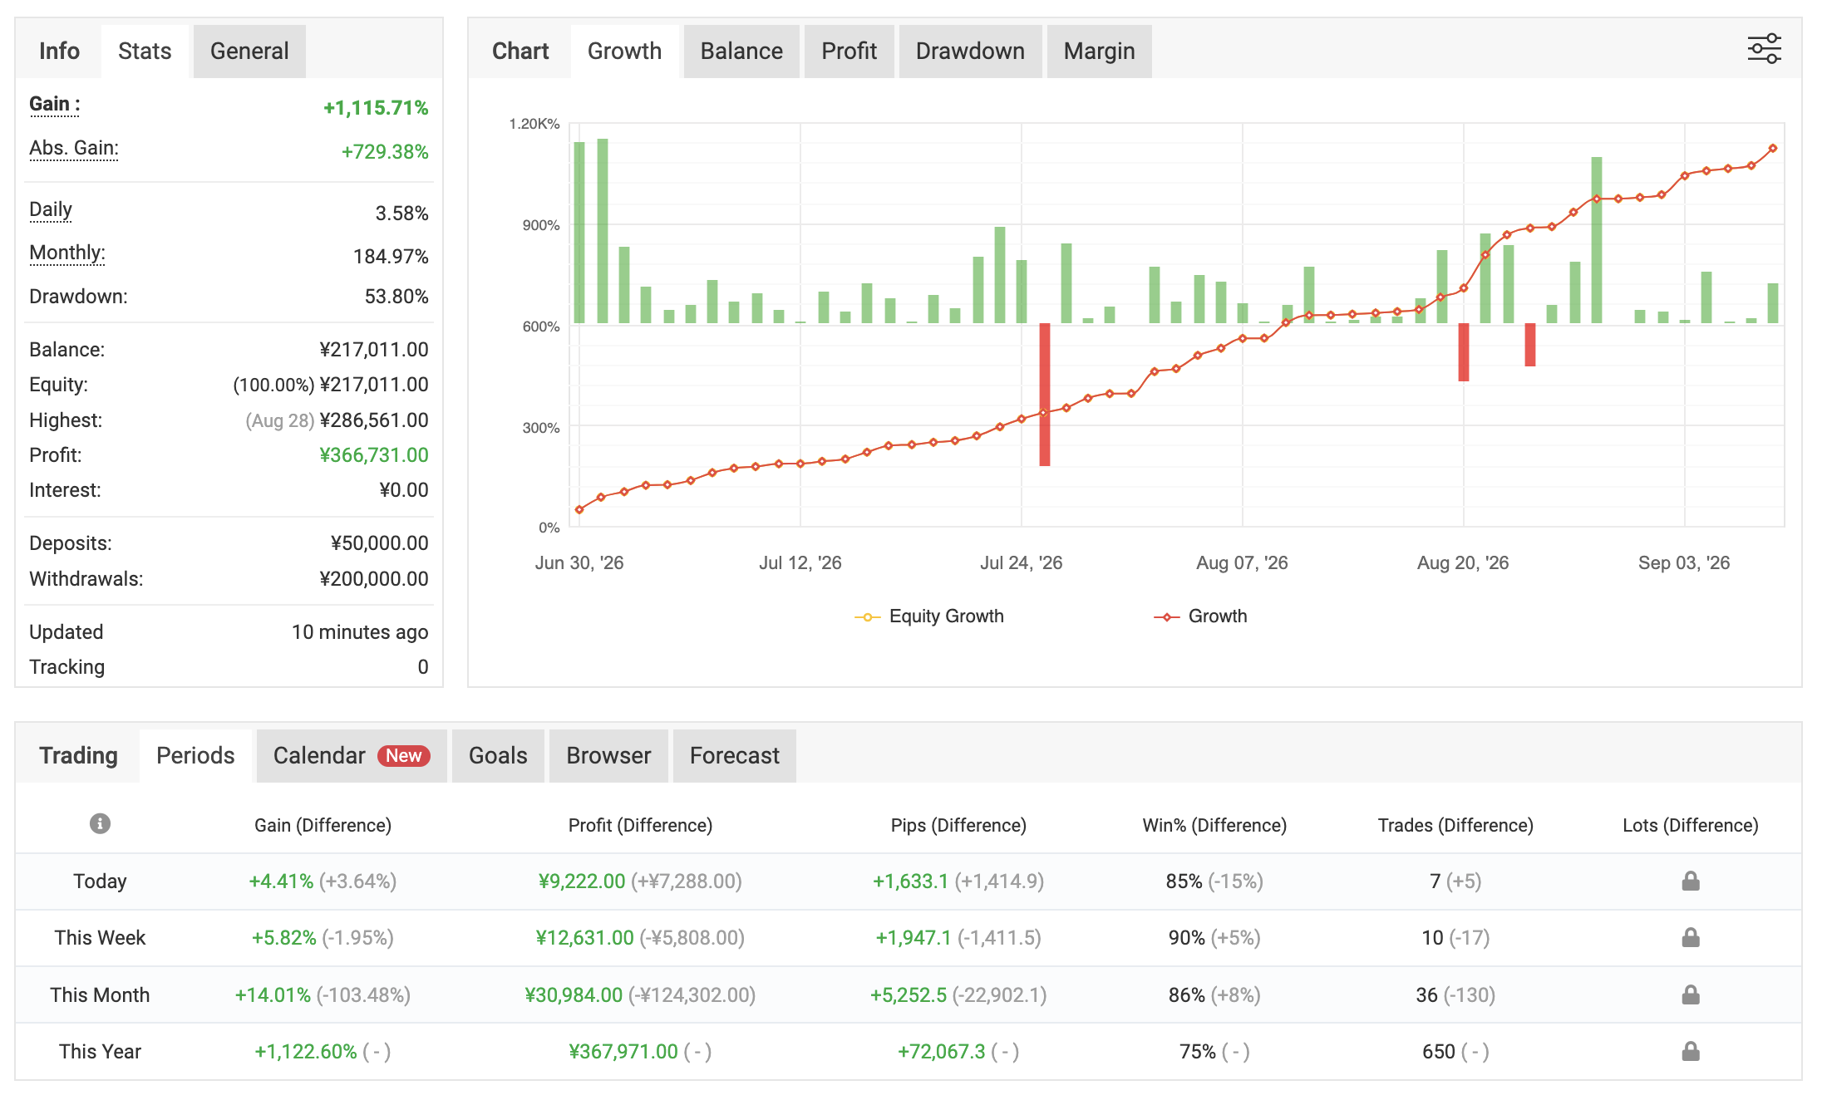
Task: Click the large red loss bar after Jul 24
Action: [x=1044, y=395]
